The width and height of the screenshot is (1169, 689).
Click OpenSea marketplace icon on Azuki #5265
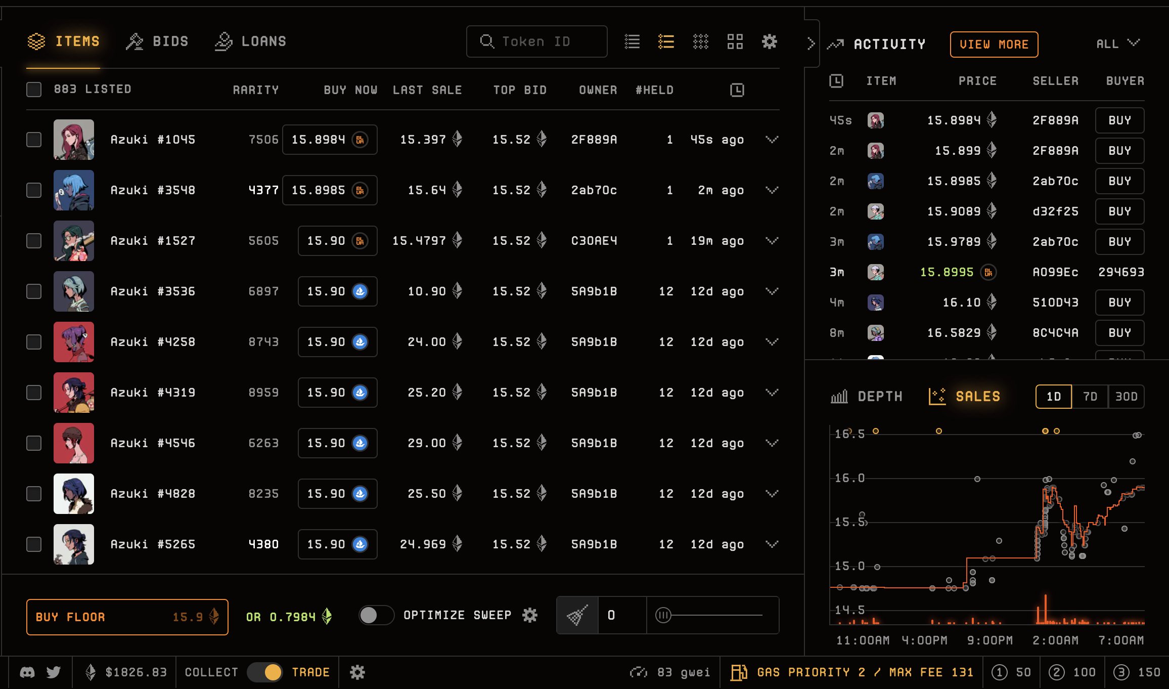click(360, 544)
